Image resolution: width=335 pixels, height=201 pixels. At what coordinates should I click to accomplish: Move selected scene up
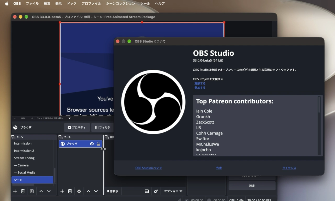pyautogui.click(x=41, y=191)
